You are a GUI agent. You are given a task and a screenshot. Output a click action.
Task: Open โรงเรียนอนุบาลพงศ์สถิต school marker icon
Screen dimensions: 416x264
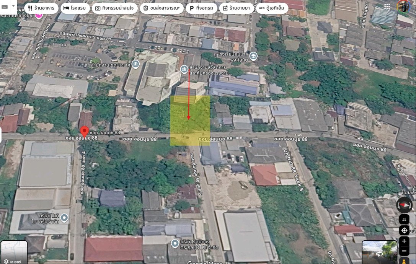253,56
